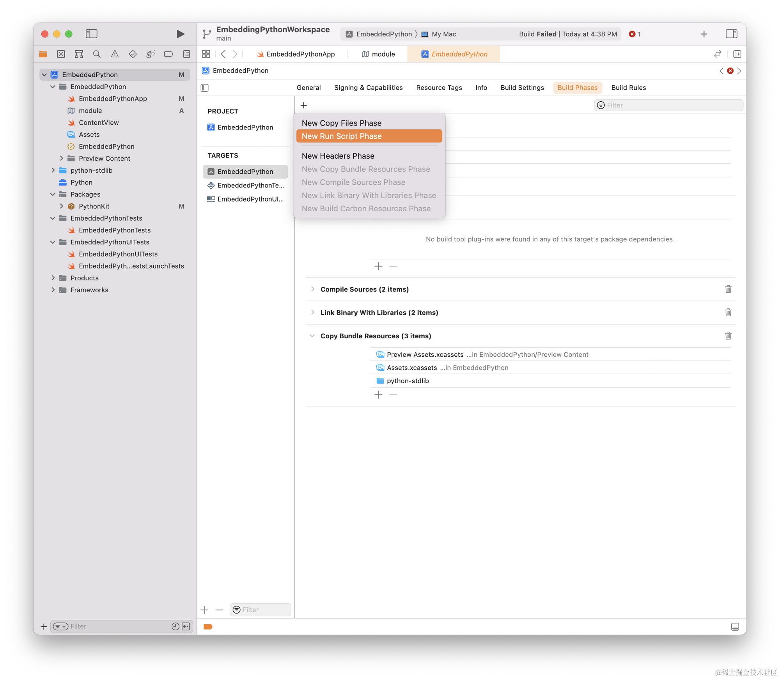Expand the Frameworks group

coord(53,290)
